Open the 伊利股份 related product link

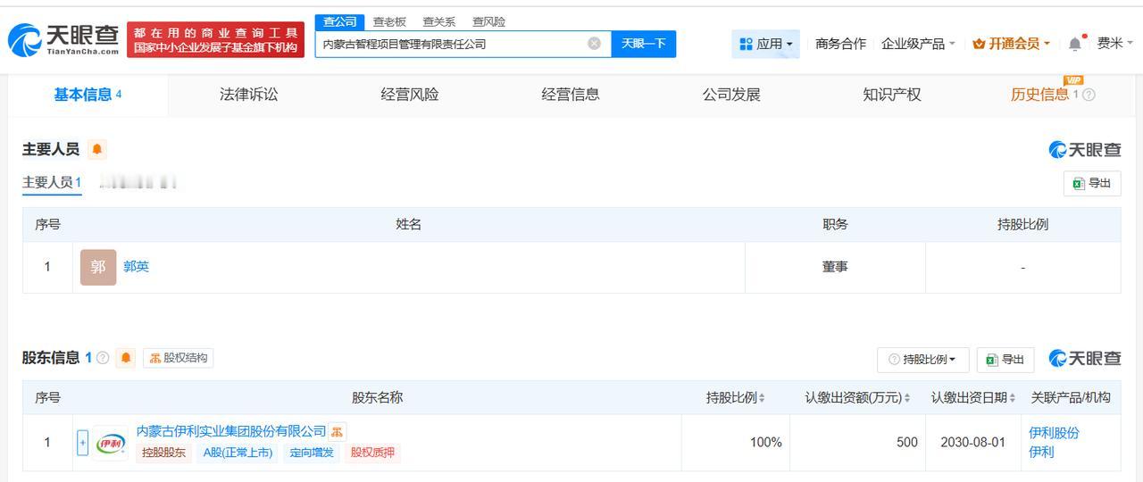(1055, 433)
